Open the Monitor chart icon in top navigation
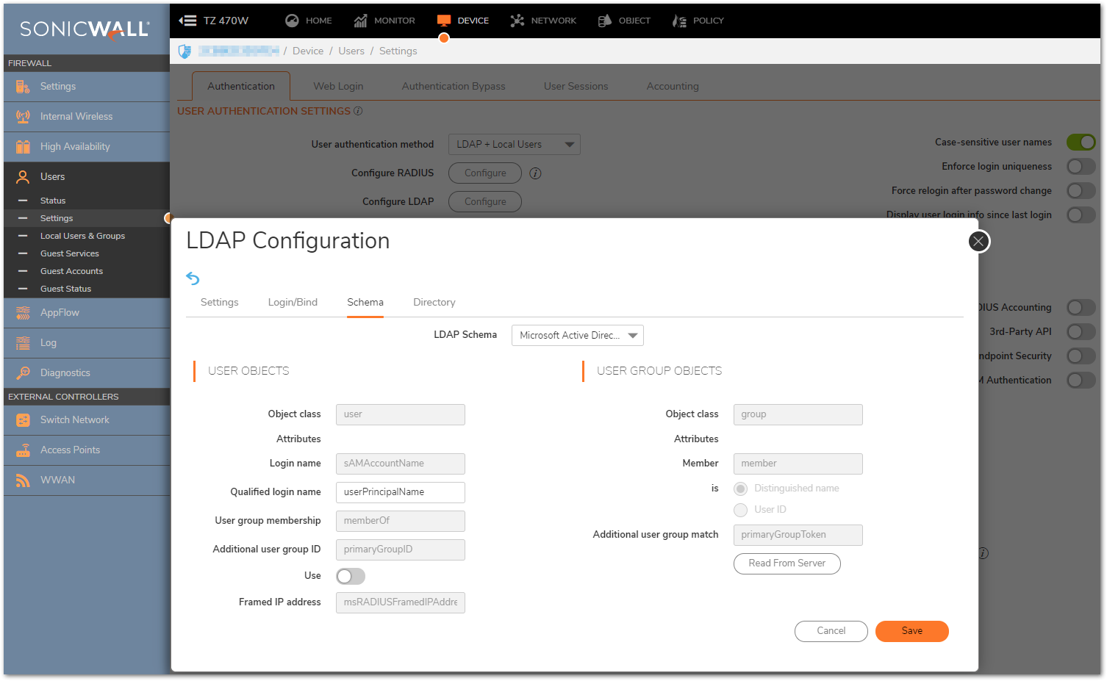Viewport: 1107px width, 681px height. click(360, 21)
